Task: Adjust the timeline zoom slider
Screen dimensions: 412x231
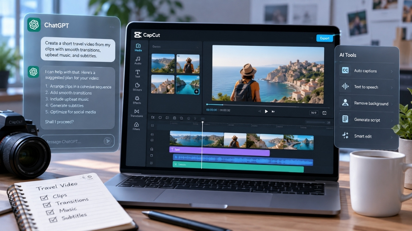Action: click(x=315, y=122)
